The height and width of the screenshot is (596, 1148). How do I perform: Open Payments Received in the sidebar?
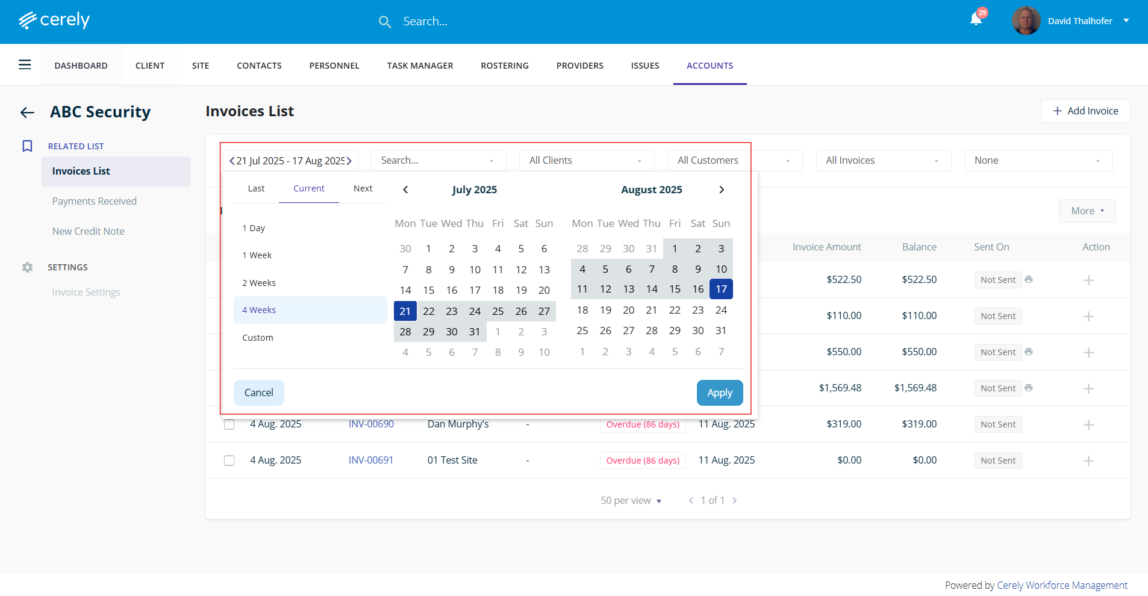click(x=95, y=201)
